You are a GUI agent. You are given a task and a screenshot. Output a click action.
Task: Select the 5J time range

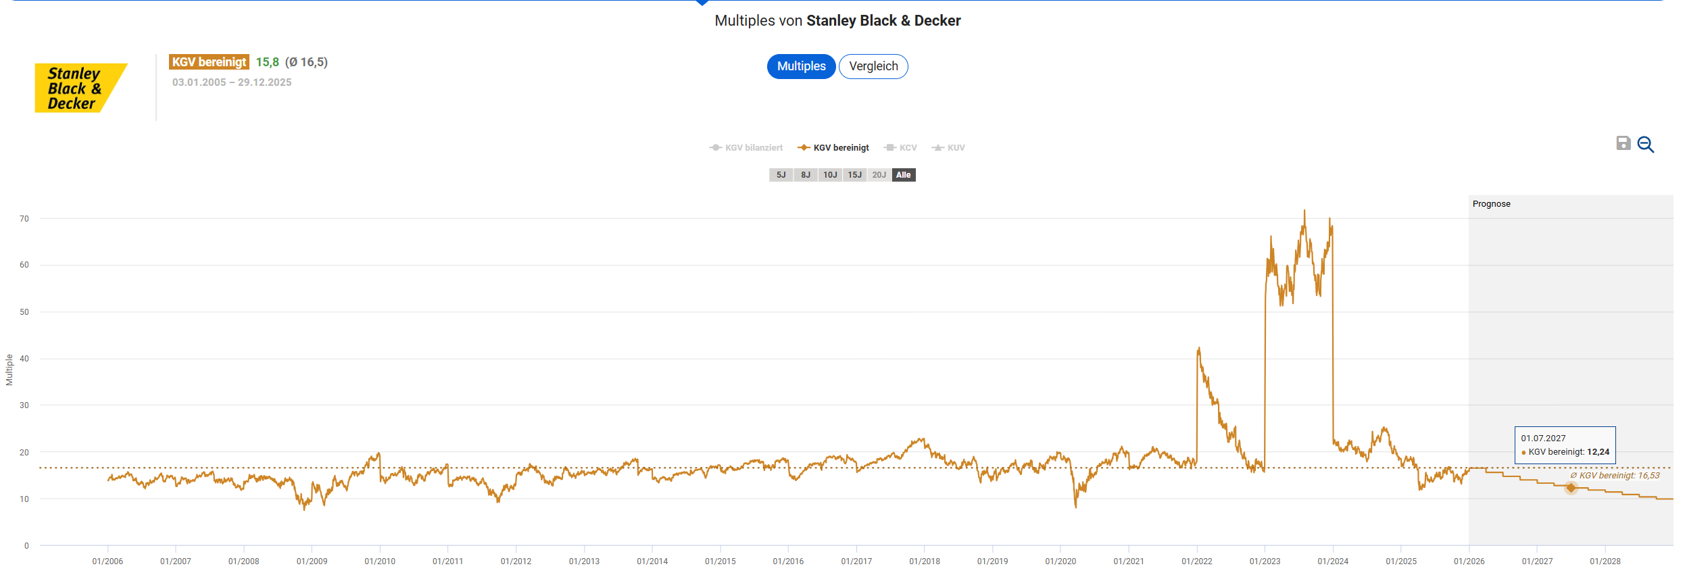pyautogui.click(x=781, y=175)
